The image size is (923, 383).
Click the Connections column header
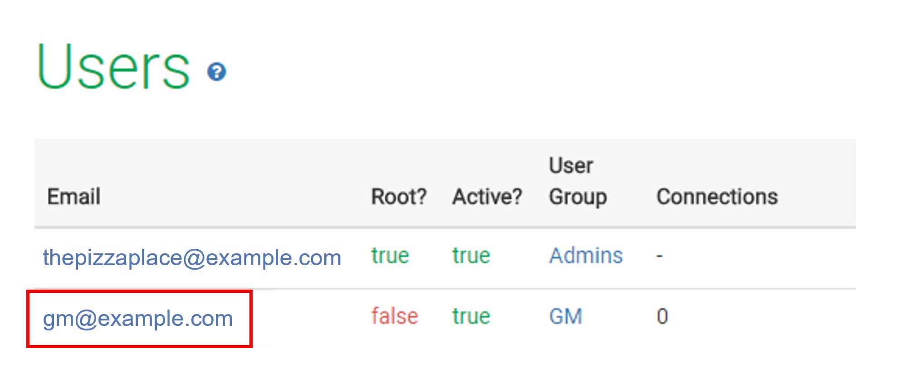pos(717,197)
